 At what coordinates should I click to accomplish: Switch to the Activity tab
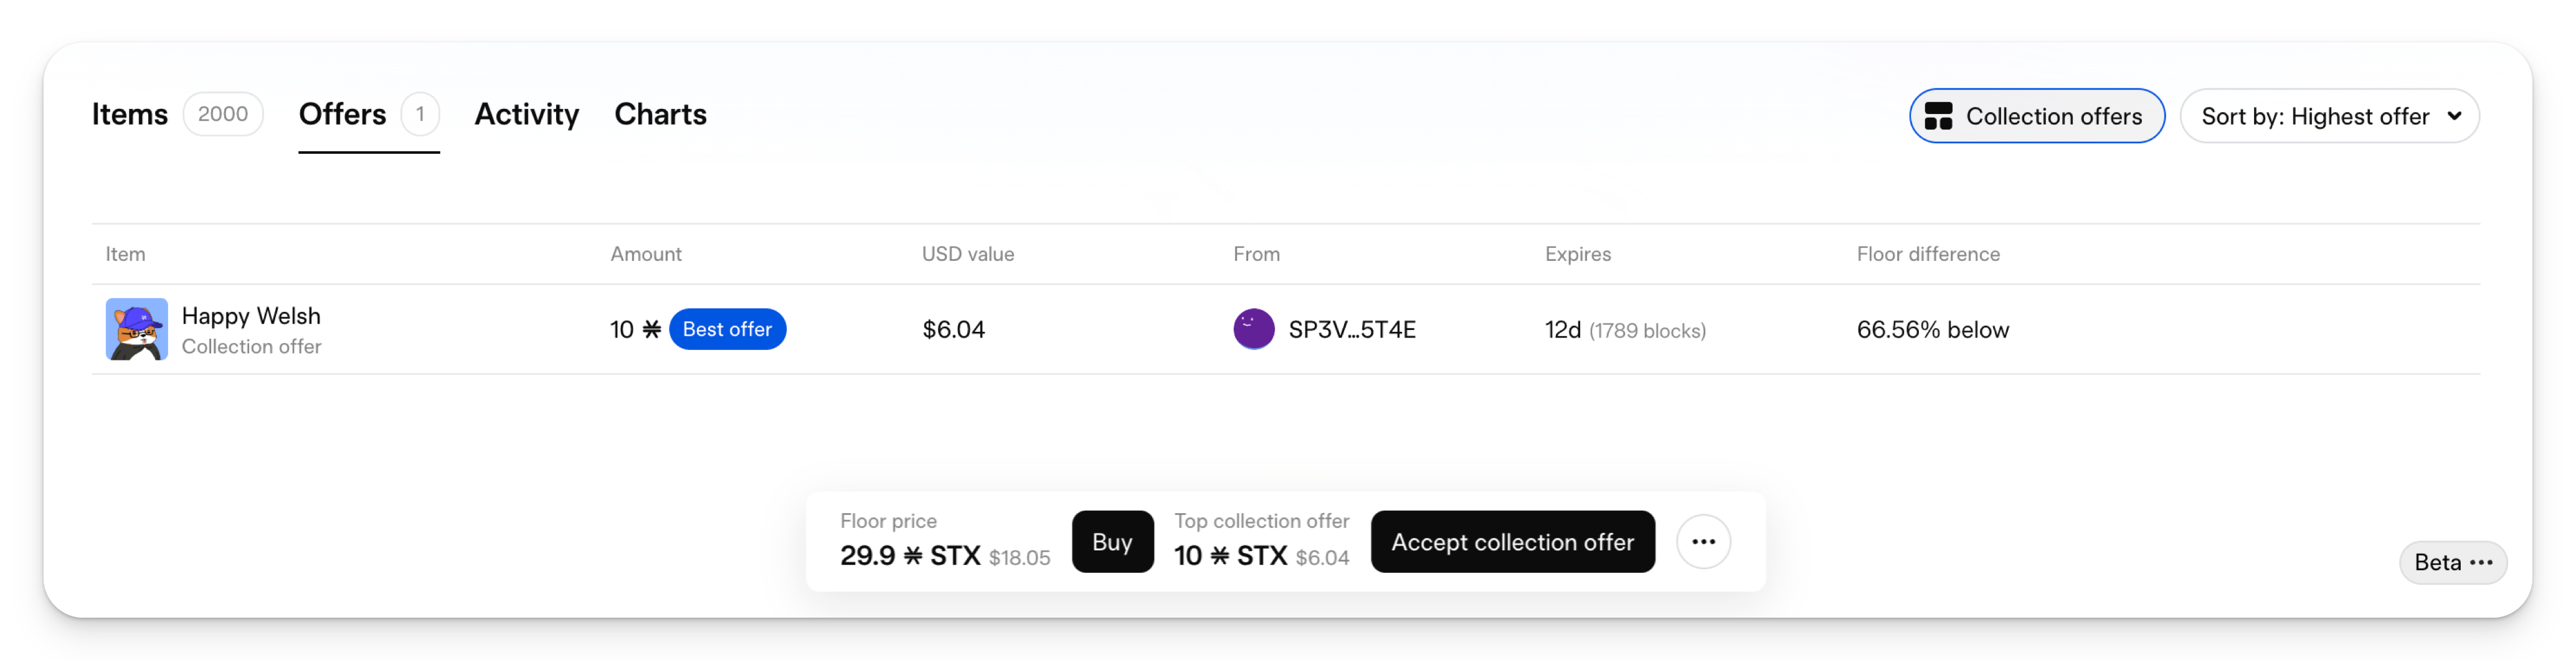click(x=526, y=114)
